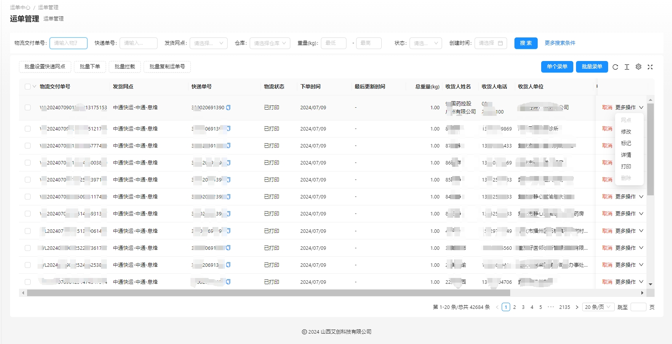Viewport: 672px width, 344px height.
Task: Click the pagination ellipsis jump
Action: [x=551, y=307]
